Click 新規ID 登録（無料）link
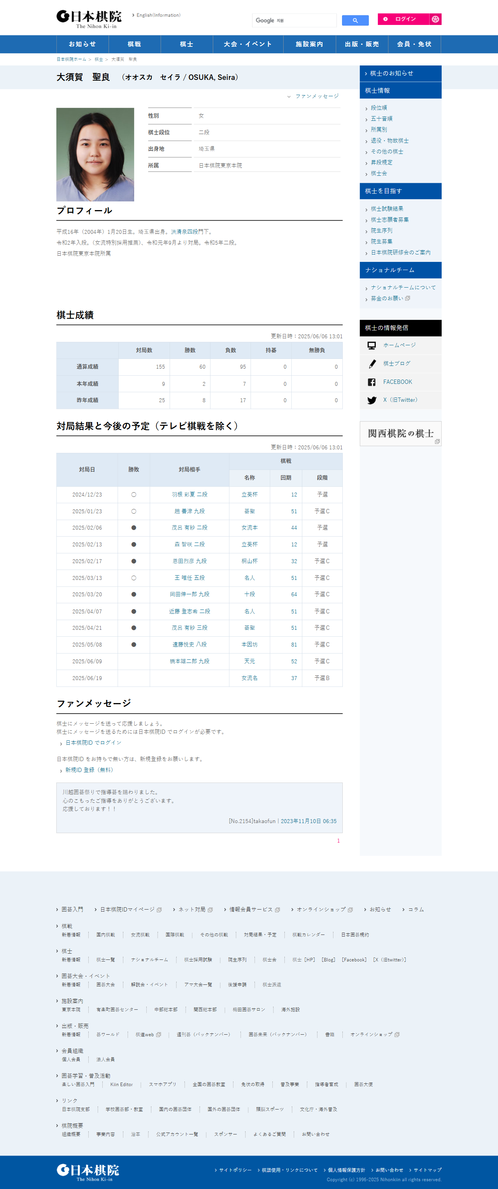The image size is (498, 1189). click(89, 770)
